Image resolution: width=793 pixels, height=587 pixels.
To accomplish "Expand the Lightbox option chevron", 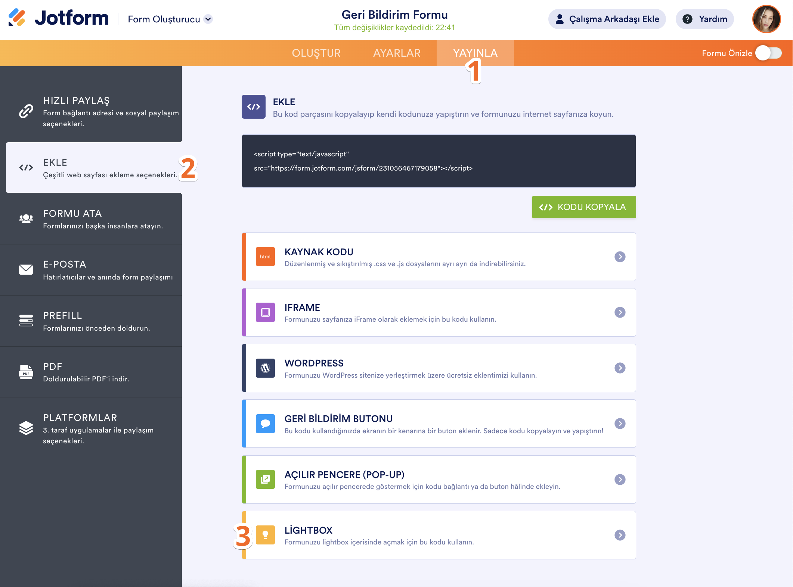I will pyautogui.click(x=620, y=535).
